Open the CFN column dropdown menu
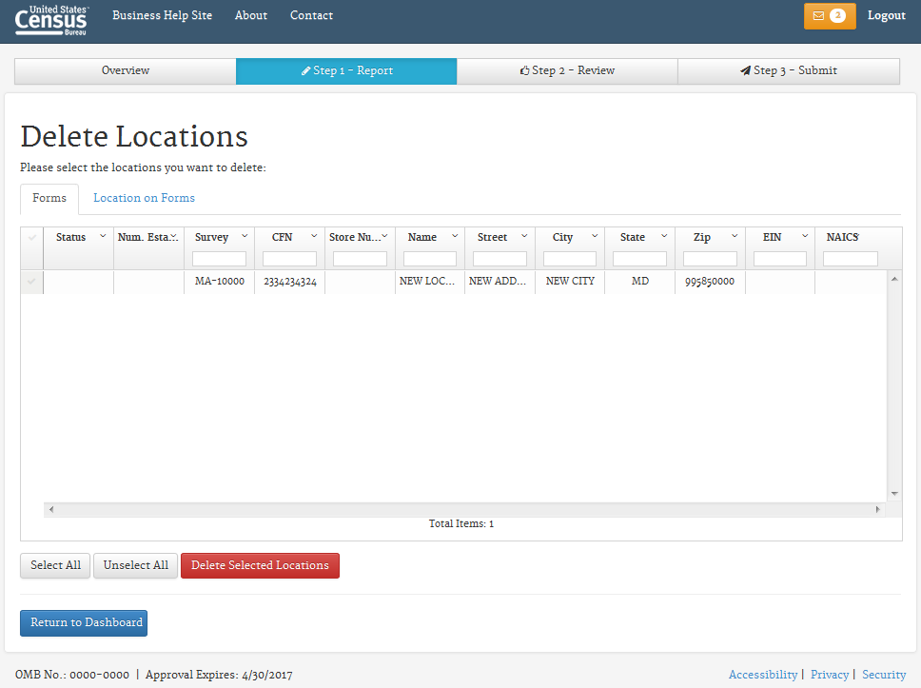Screen dimensions: 921x688 [x=314, y=236]
